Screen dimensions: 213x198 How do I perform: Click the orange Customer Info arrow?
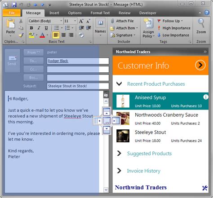[200, 65]
